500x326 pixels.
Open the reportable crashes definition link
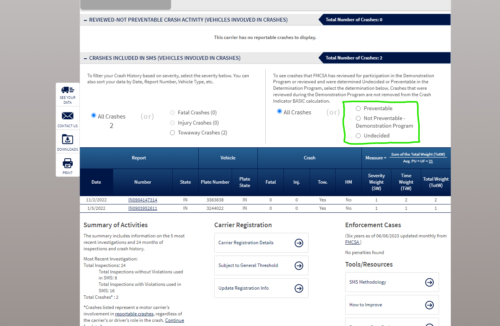tap(134, 314)
